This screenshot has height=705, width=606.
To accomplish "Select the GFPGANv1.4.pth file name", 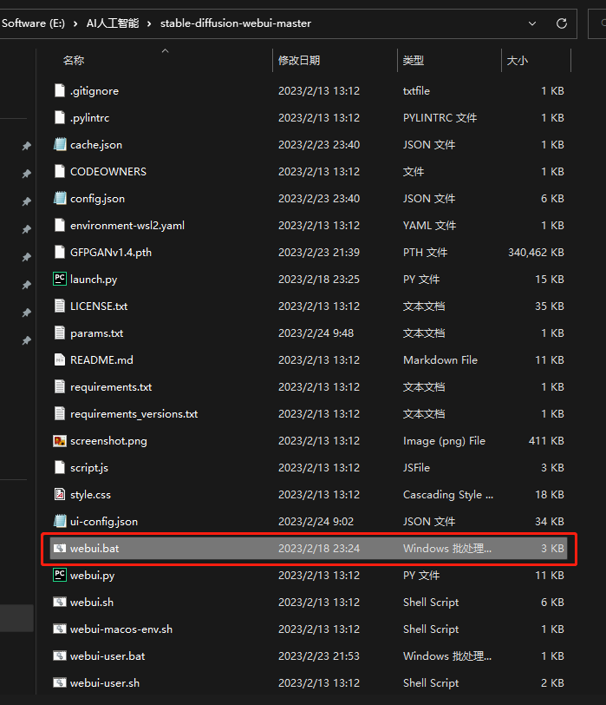I will coord(111,253).
